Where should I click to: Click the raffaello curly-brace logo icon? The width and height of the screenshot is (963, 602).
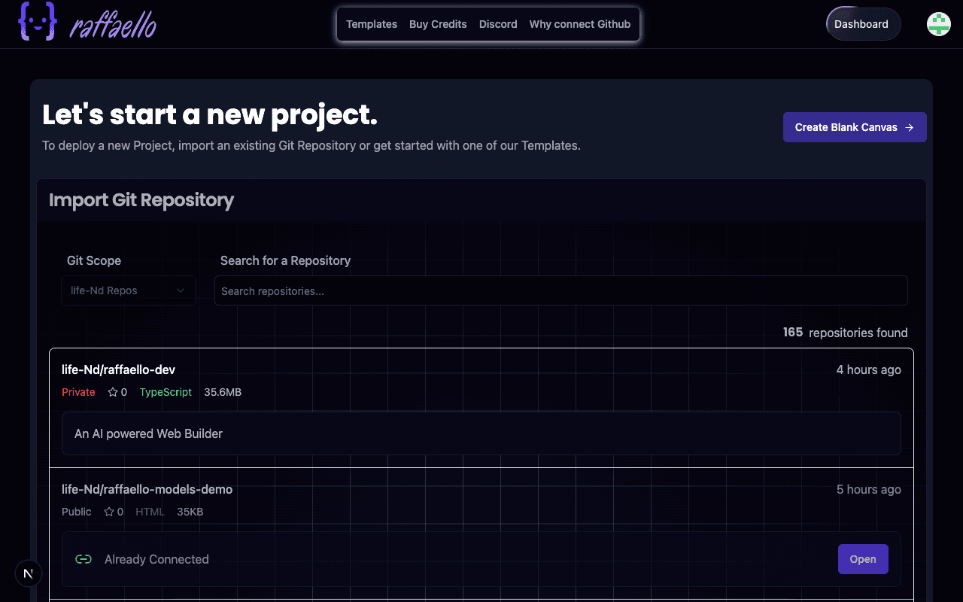[38, 22]
